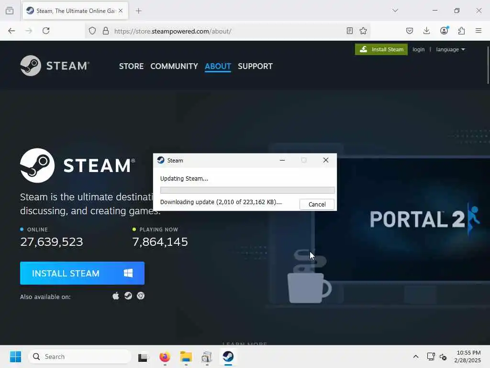Cancel the Steam update download
Viewport: 490px width, 368px height.
tap(317, 204)
